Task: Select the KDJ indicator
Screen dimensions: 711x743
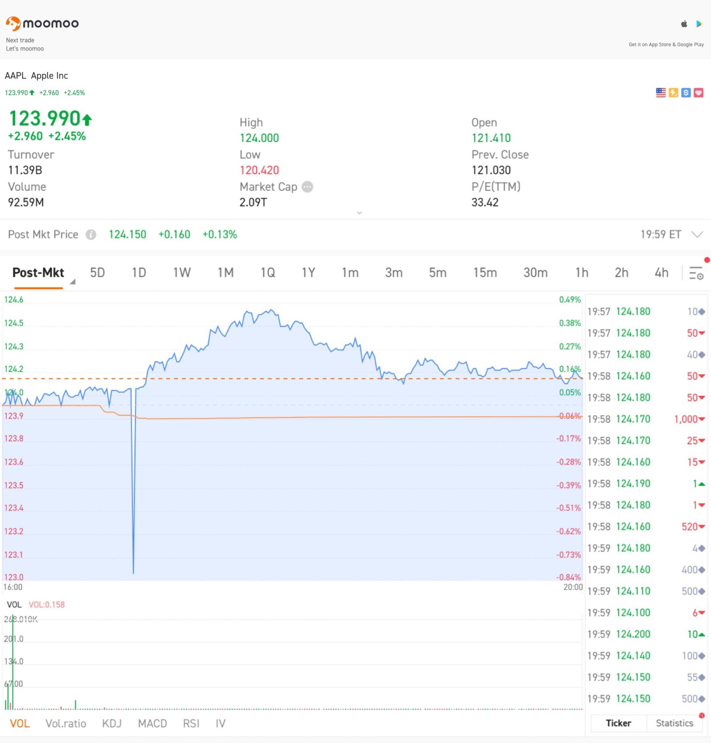Action: pyautogui.click(x=112, y=723)
